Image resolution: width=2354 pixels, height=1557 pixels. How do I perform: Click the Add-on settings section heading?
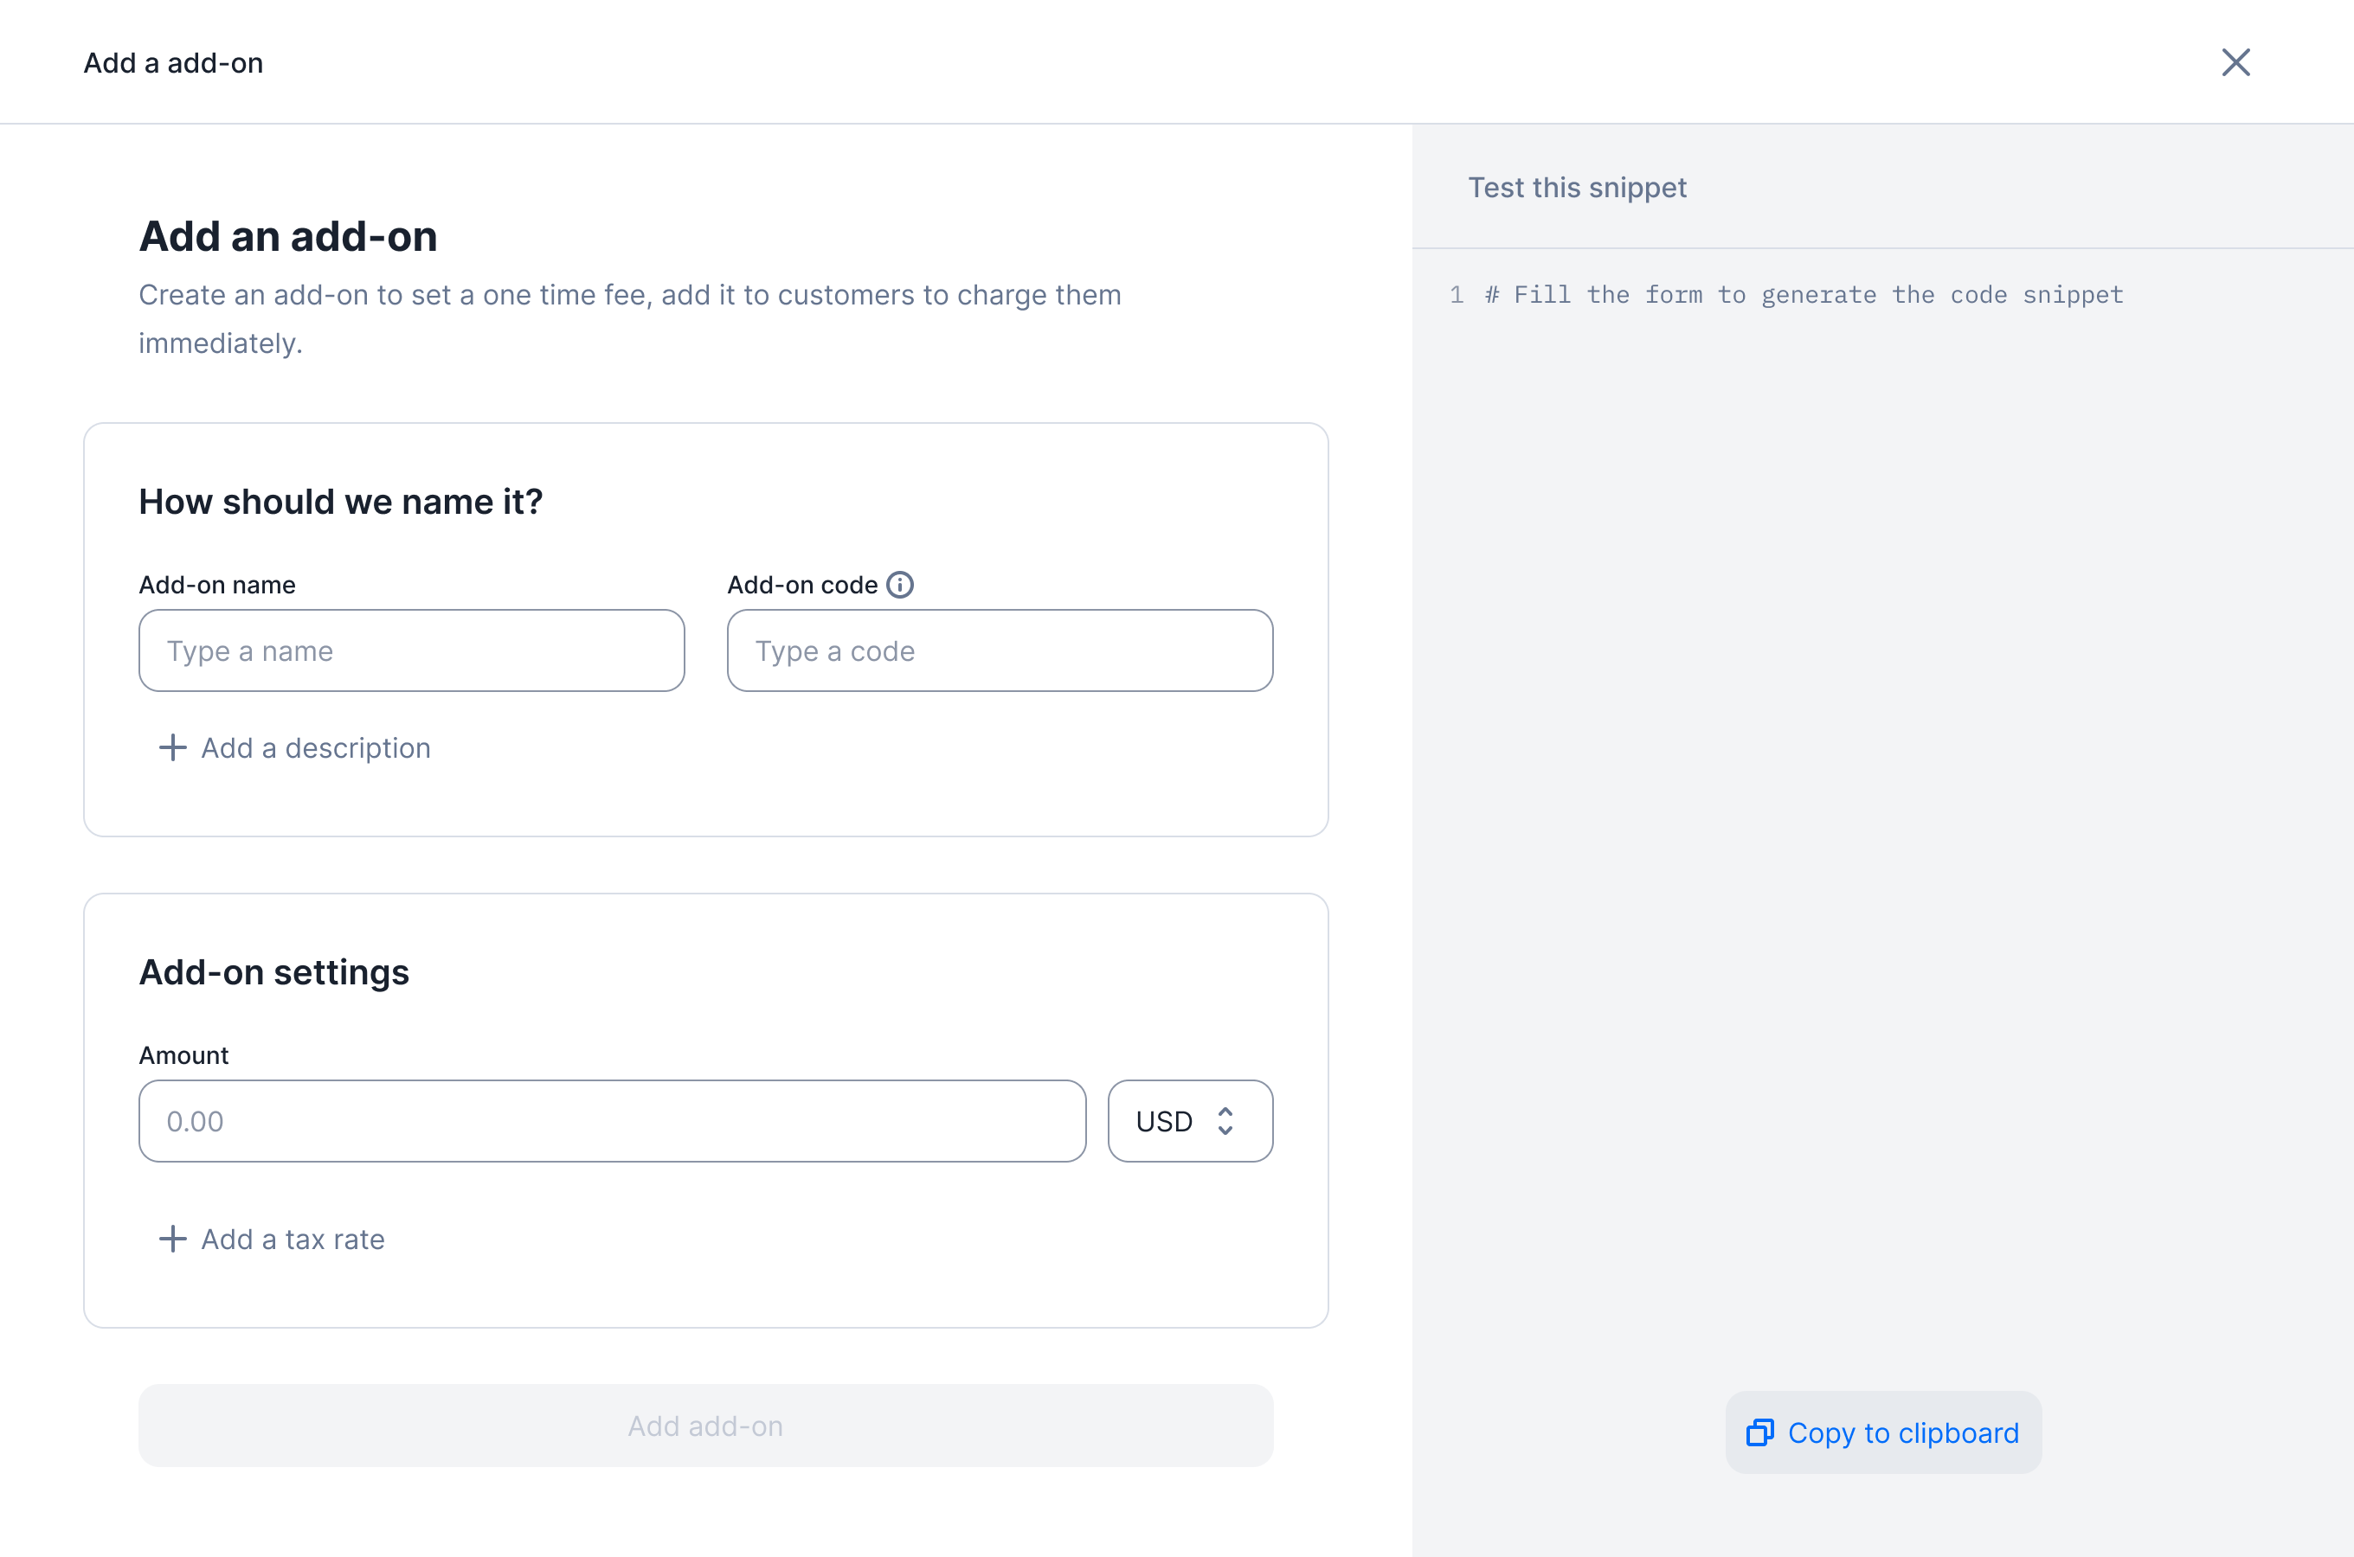click(x=274, y=972)
